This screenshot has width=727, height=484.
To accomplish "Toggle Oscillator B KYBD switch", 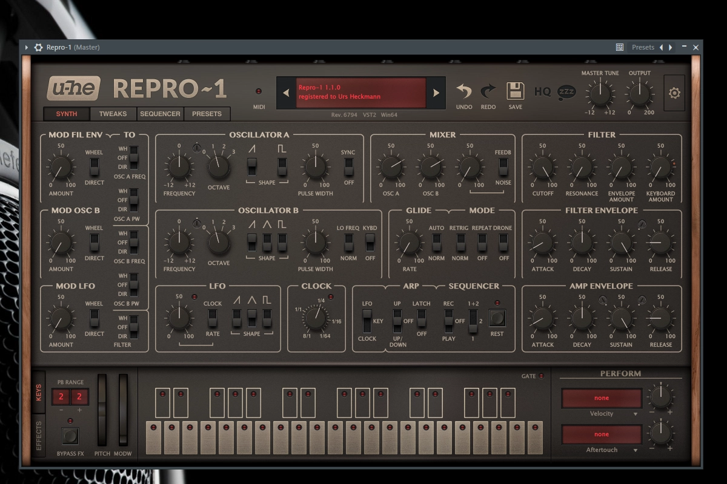I will [370, 242].
